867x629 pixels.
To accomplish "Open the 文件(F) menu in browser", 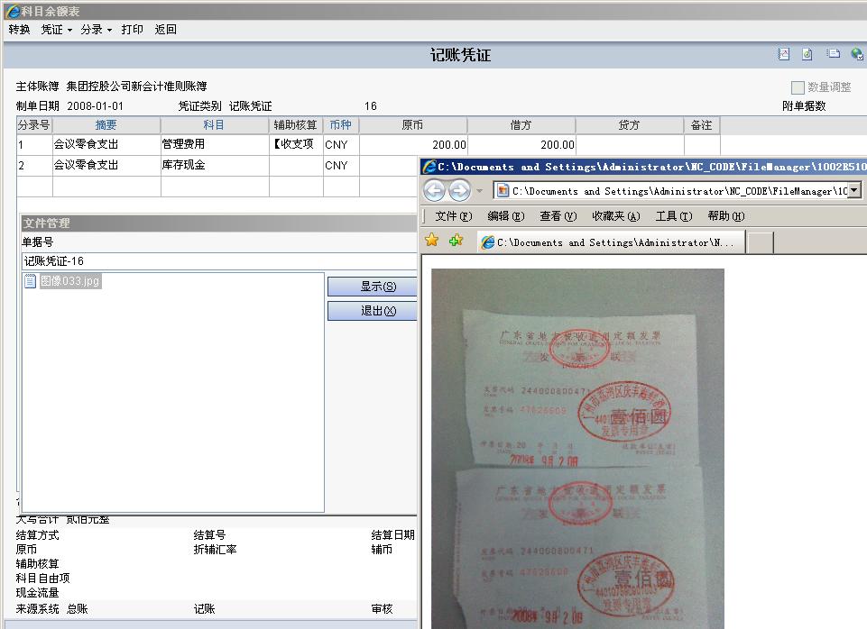I will click(x=453, y=216).
